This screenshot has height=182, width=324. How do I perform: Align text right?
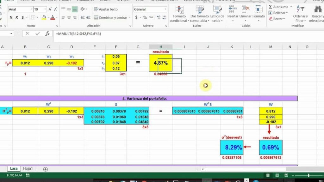click(x=75, y=18)
